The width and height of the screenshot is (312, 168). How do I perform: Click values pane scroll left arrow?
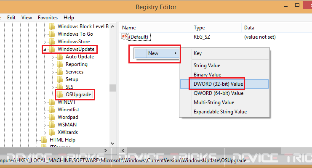tap(123, 150)
